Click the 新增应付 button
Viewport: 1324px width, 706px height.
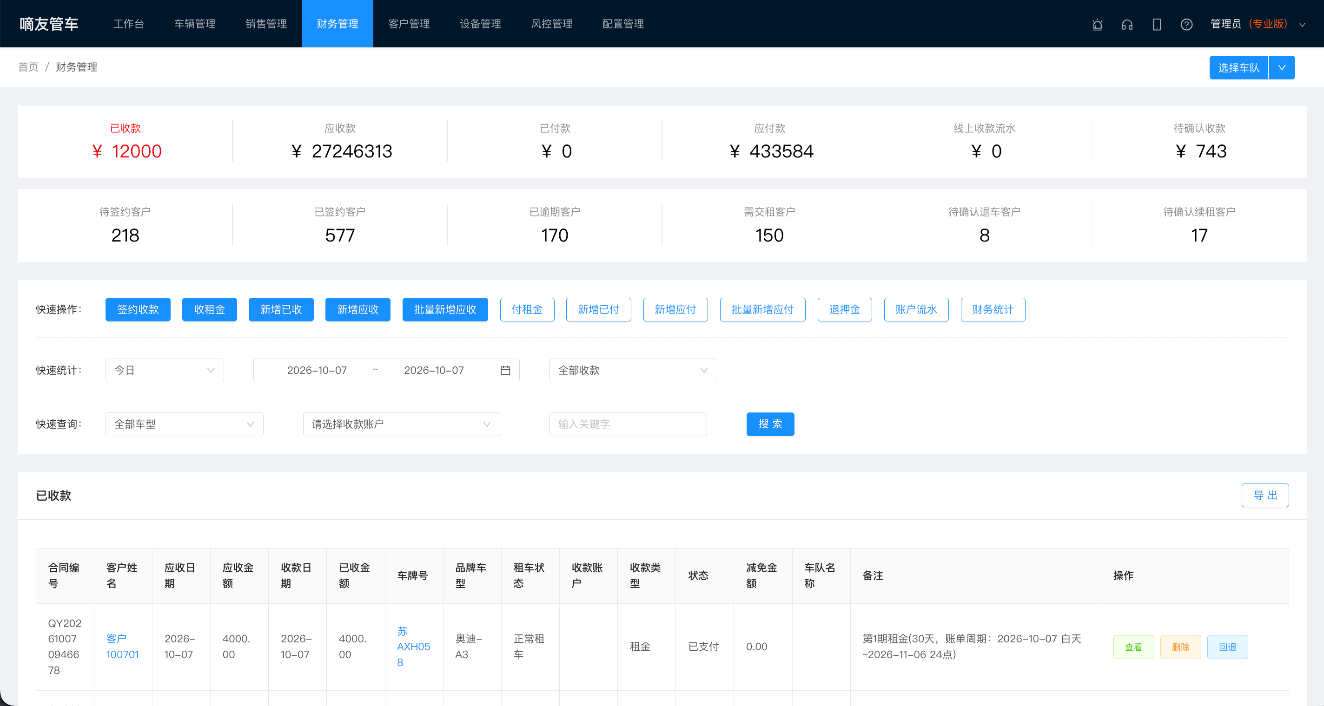point(675,310)
